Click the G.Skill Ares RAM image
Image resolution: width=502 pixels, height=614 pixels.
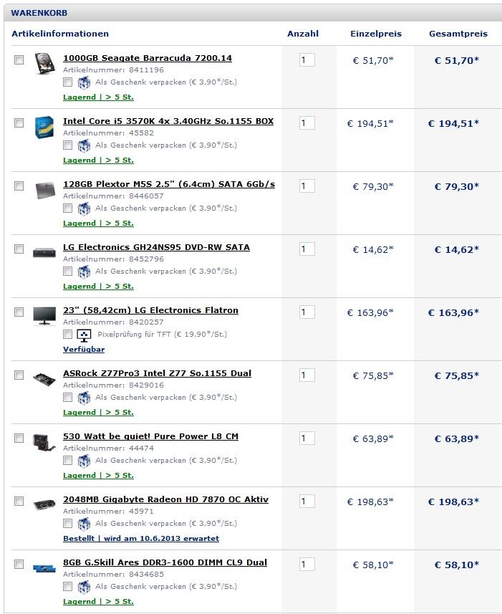(x=44, y=568)
